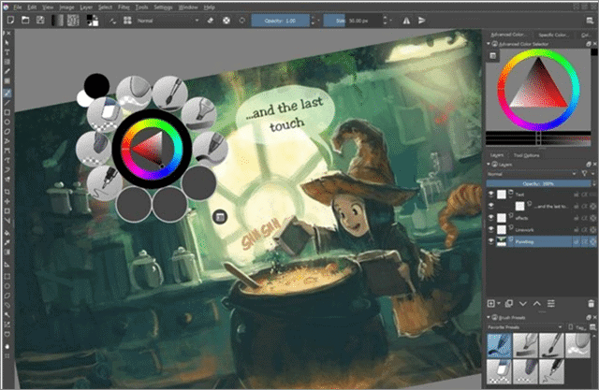Select the Ellipse tool in toolbox
Screen dimensions: 599x390
pyautogui.click(x=7, y=122)
